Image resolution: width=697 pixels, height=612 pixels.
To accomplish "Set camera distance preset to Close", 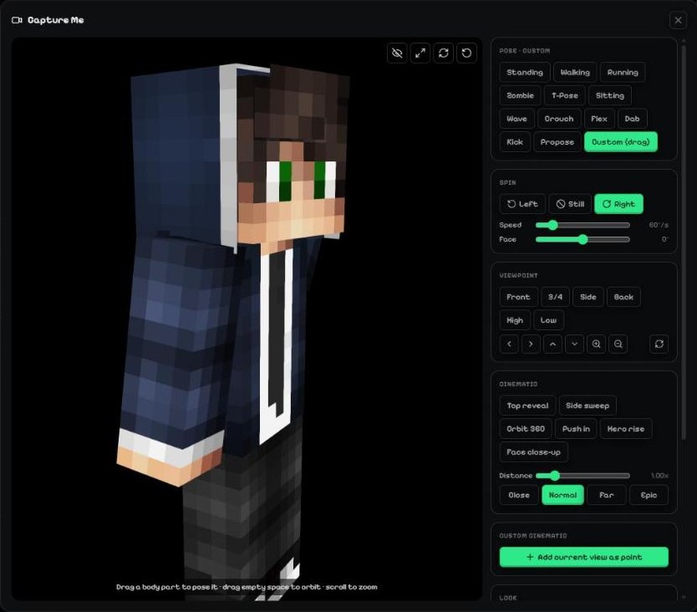I will click(x=519, y=495).
